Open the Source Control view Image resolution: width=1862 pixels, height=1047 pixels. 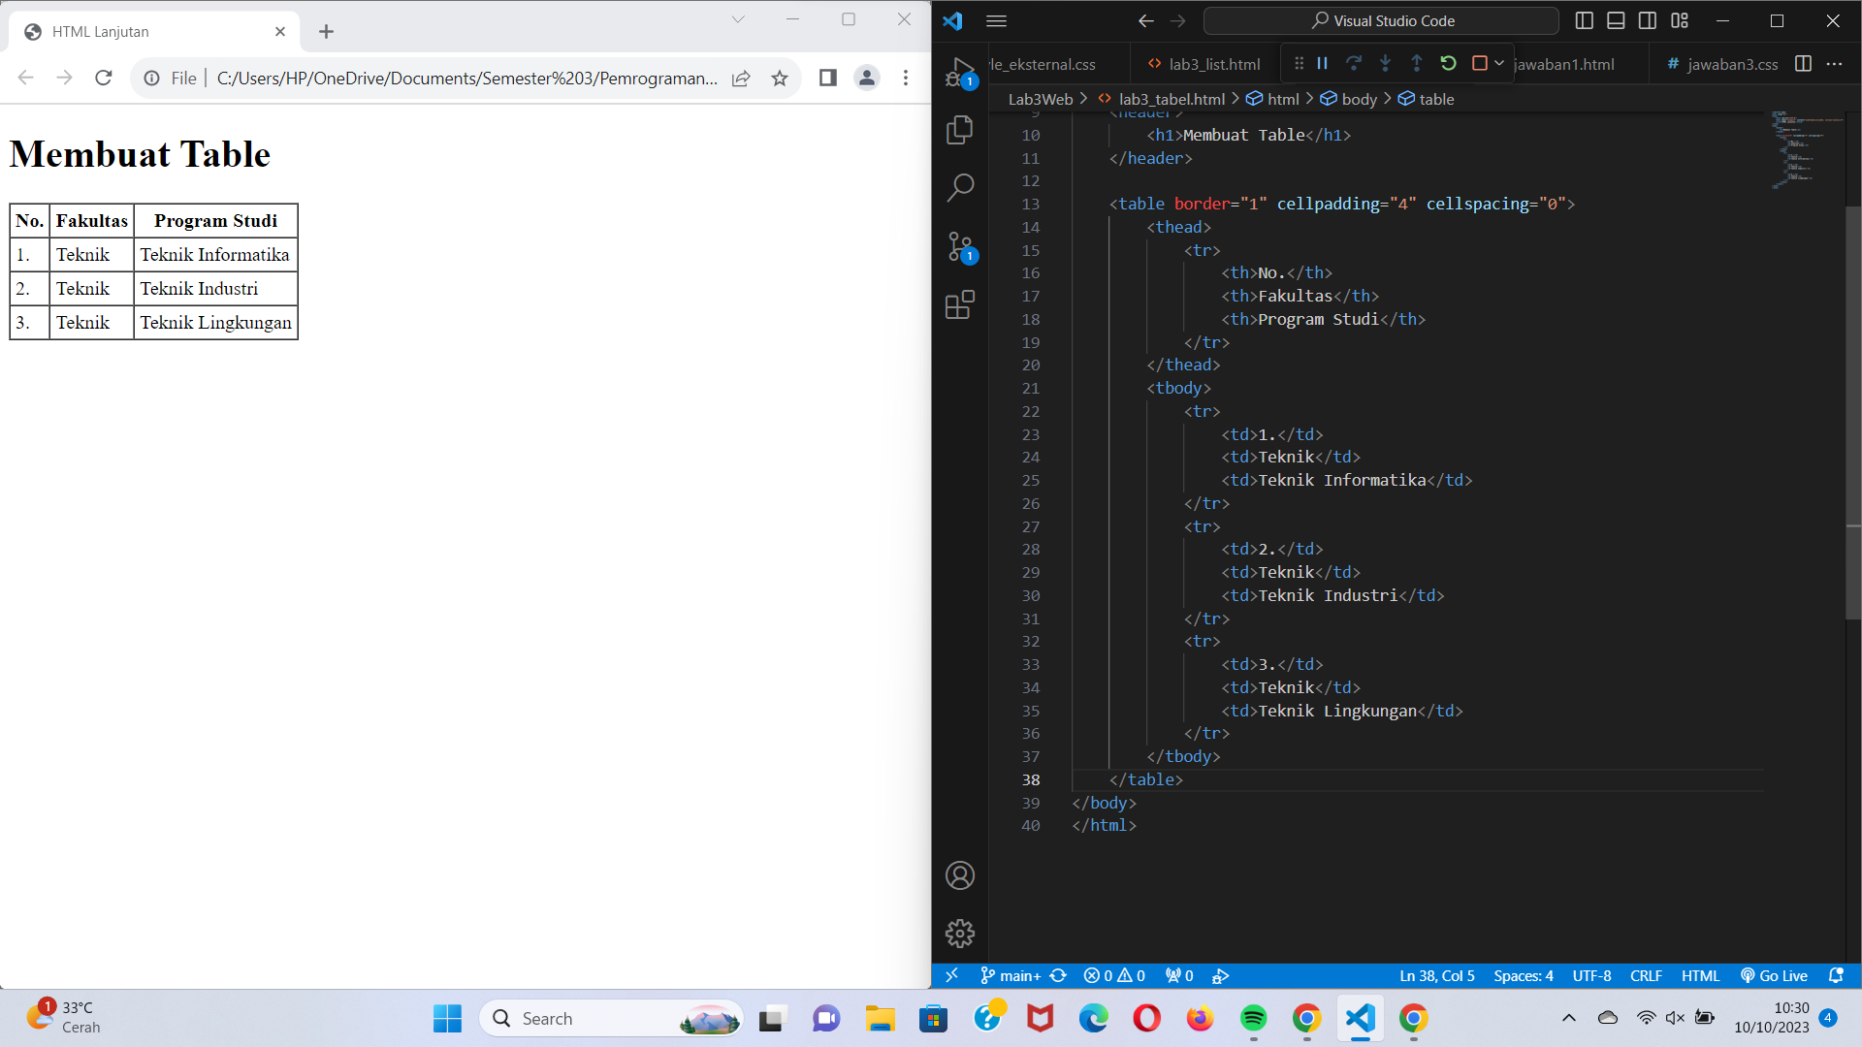(960, 246)
